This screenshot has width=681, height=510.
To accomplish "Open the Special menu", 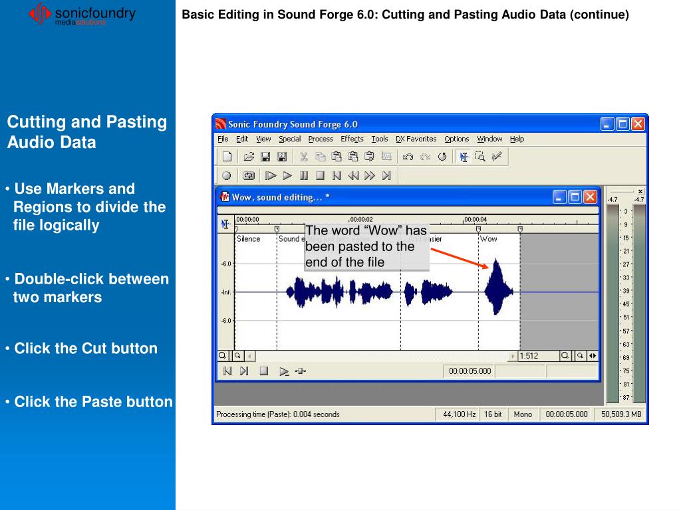I will 290,139.
